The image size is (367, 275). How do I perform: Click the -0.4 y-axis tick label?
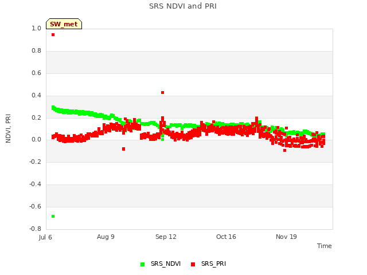coord(35,184)
